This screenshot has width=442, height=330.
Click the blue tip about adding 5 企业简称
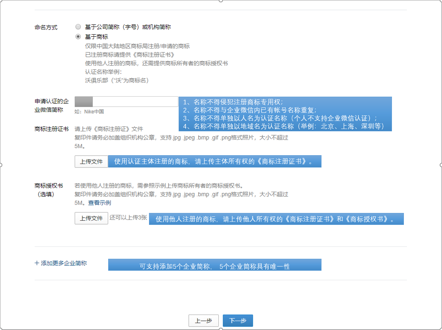[x=215, y=265]
